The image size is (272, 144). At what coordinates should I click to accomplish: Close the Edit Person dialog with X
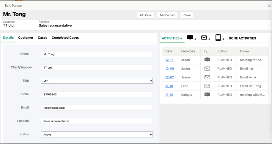pyautogui.click(x=269, y=6)
